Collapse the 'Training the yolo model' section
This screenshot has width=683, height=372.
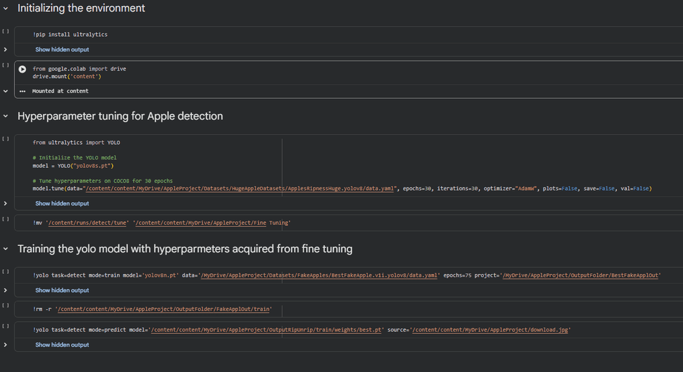6,249
